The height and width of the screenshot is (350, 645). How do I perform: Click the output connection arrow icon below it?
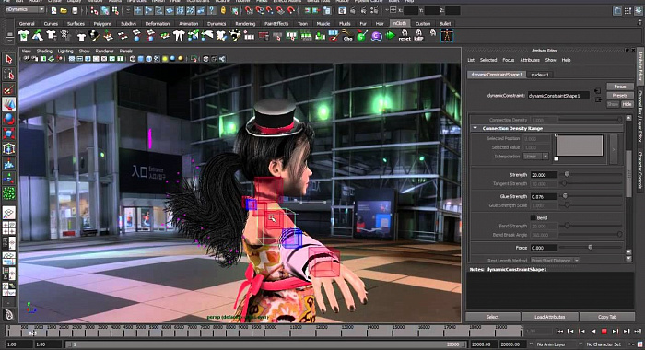point(598,99)
